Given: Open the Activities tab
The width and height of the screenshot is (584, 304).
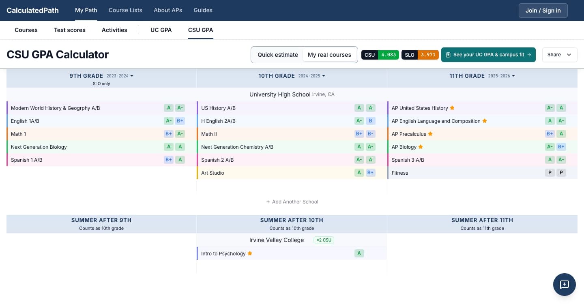Looking at the screenshot, I should (114, 30).
